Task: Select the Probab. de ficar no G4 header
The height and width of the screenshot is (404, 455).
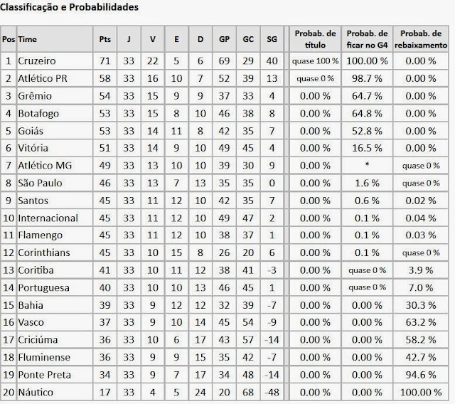Action: (367, 39)
